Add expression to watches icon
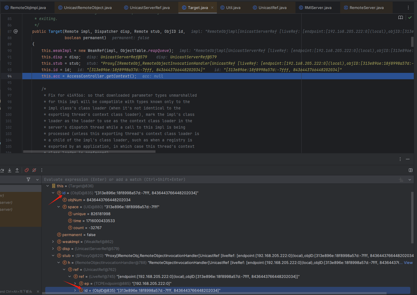This screenshot has width=417, height=295. coord(401,180)
